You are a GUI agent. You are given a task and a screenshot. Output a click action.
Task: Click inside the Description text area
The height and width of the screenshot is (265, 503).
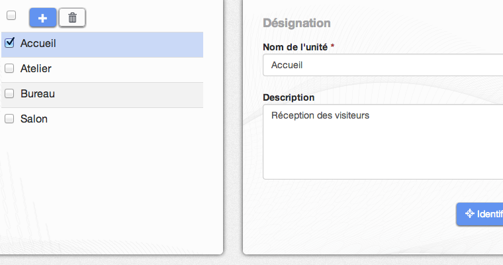click(383, 142)
